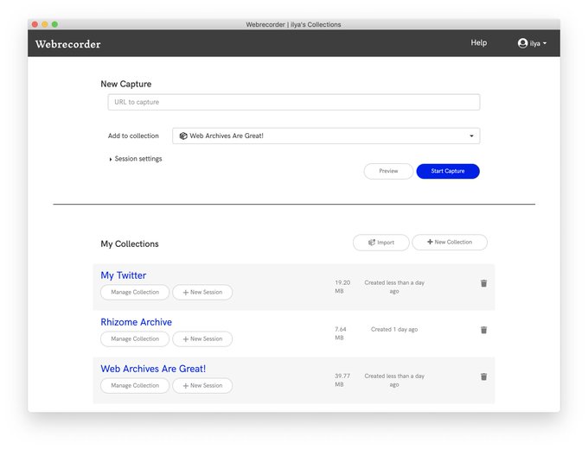Image resolution: width=588 pixels, height=449 pixels.
Task: Click trash icon for Web Archives Are Great!
Action: pos(483,376)
